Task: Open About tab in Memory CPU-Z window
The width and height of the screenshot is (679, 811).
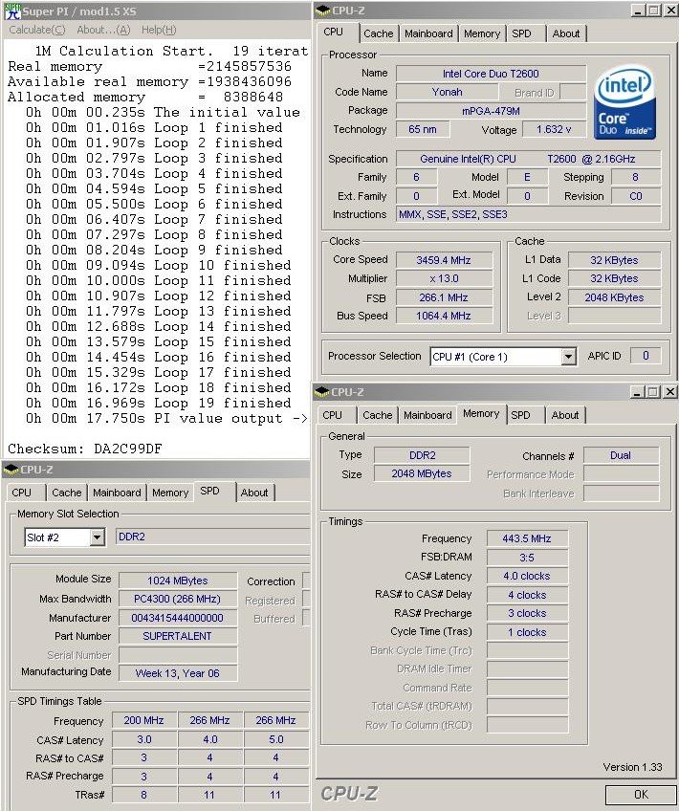Action: point(564,415)
